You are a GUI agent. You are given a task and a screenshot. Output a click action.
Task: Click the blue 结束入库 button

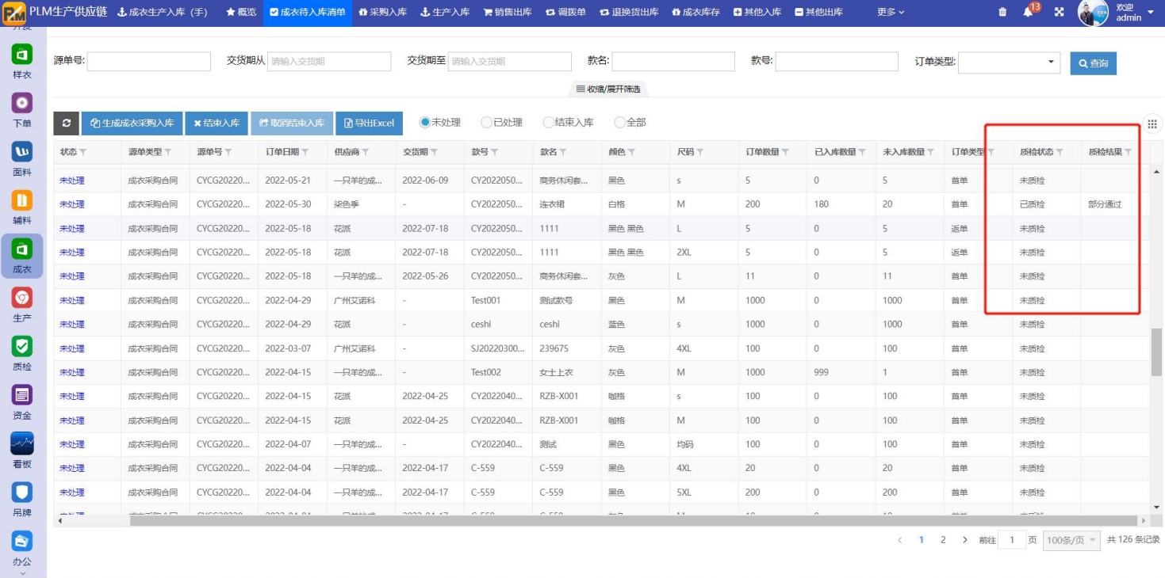(x=217, y=123)
